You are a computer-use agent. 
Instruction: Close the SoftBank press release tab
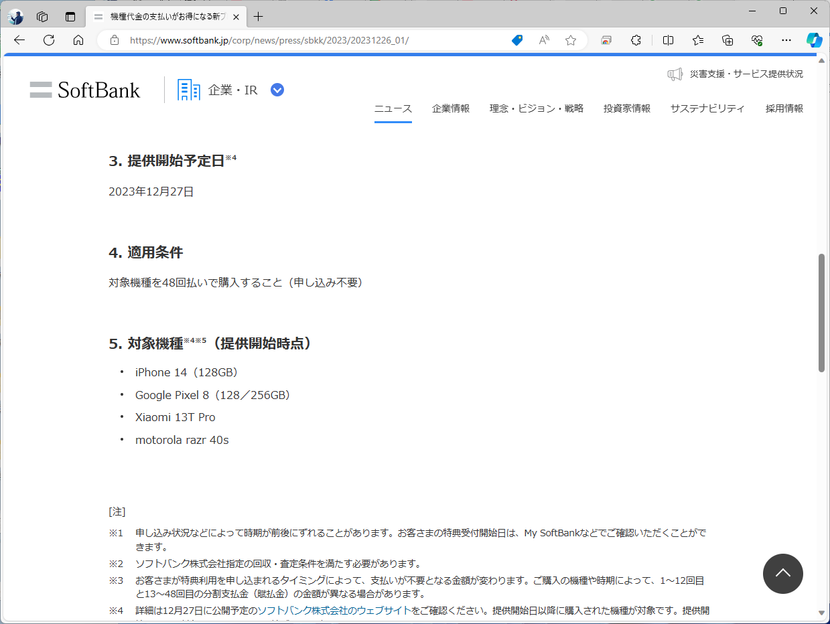point(236,17)
